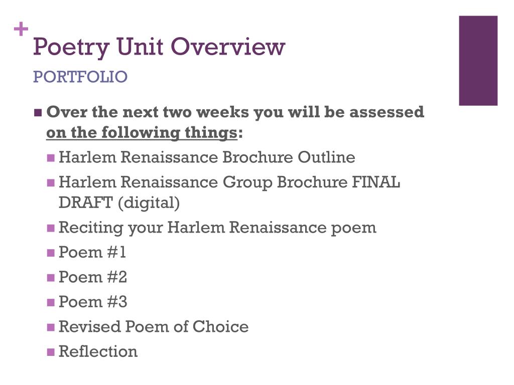Select 'Harlem Renaissance Brochure Outline' line
Image resolution: width=514 pixels, height=385 pixels.
pyautogui.click(x=207, y=157)
